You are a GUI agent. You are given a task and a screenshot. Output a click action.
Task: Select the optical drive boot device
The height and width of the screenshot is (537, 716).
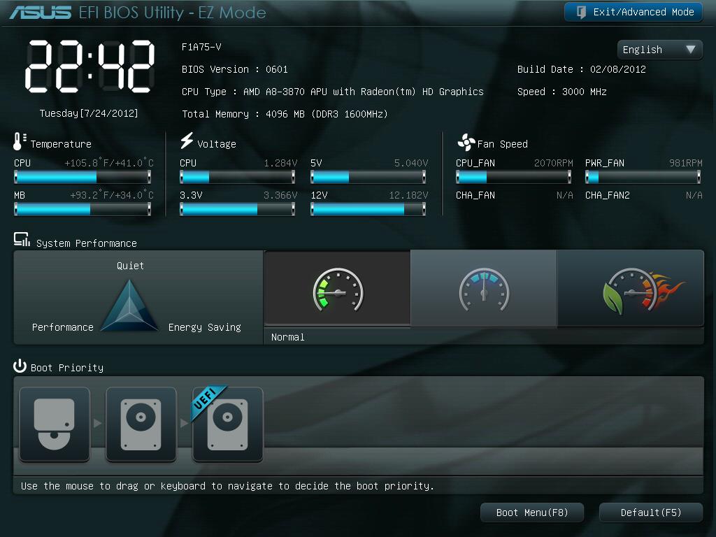point(55,424)
